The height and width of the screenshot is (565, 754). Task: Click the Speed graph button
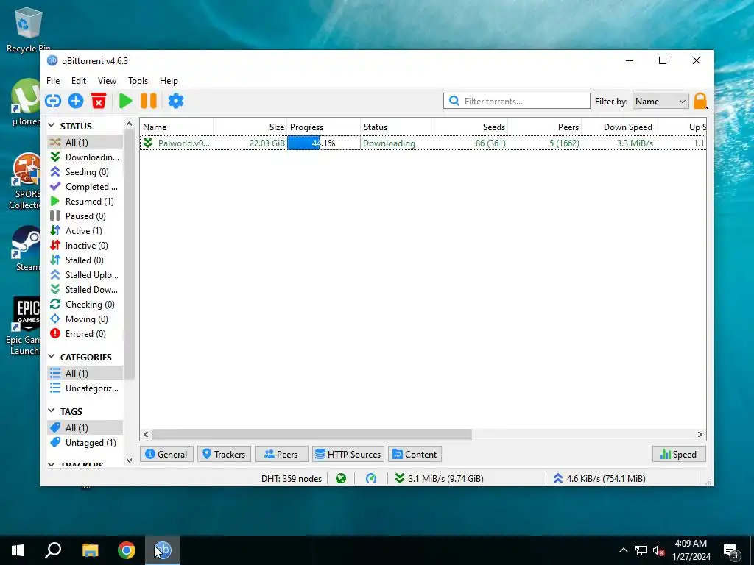[679, 454]
